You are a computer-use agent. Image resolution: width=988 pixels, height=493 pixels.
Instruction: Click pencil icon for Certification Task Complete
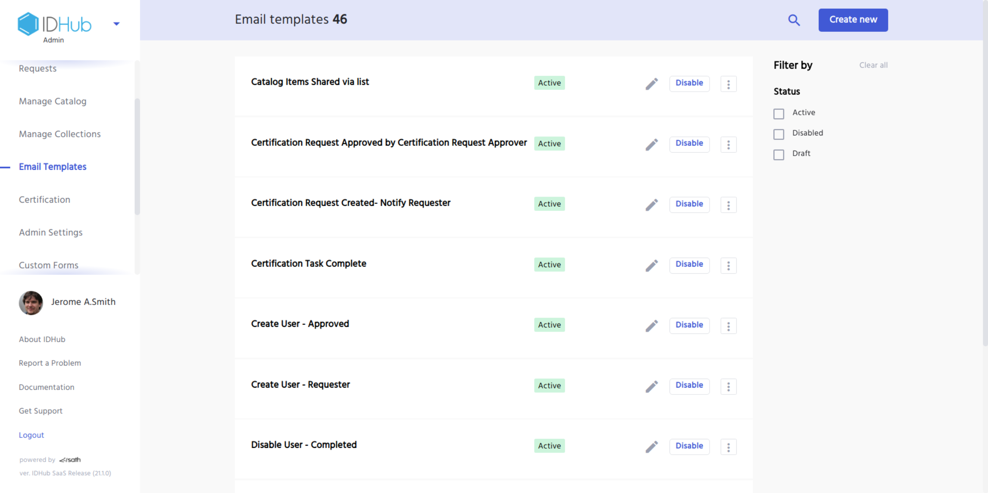(651, 265)
